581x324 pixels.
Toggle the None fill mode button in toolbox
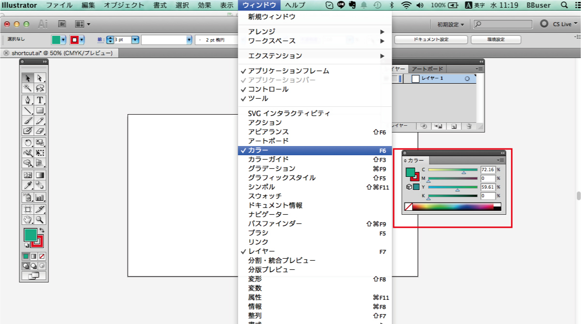click(42, 255)
